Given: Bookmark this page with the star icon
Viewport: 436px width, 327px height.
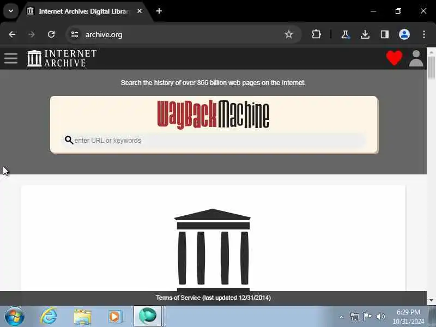Looking at the screenshot, I should click(289, 34).
